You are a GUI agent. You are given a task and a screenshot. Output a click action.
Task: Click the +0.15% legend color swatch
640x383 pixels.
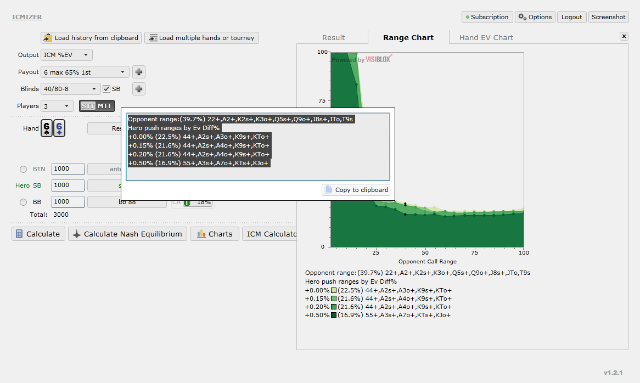coord(334,298)
